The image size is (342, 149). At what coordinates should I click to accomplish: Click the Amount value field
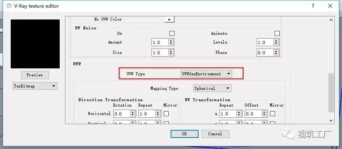pyautogui.click(x=160, y=42)
